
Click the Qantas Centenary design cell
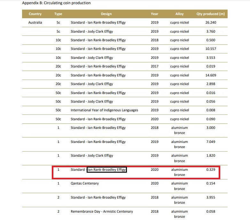tap(85, 183)
